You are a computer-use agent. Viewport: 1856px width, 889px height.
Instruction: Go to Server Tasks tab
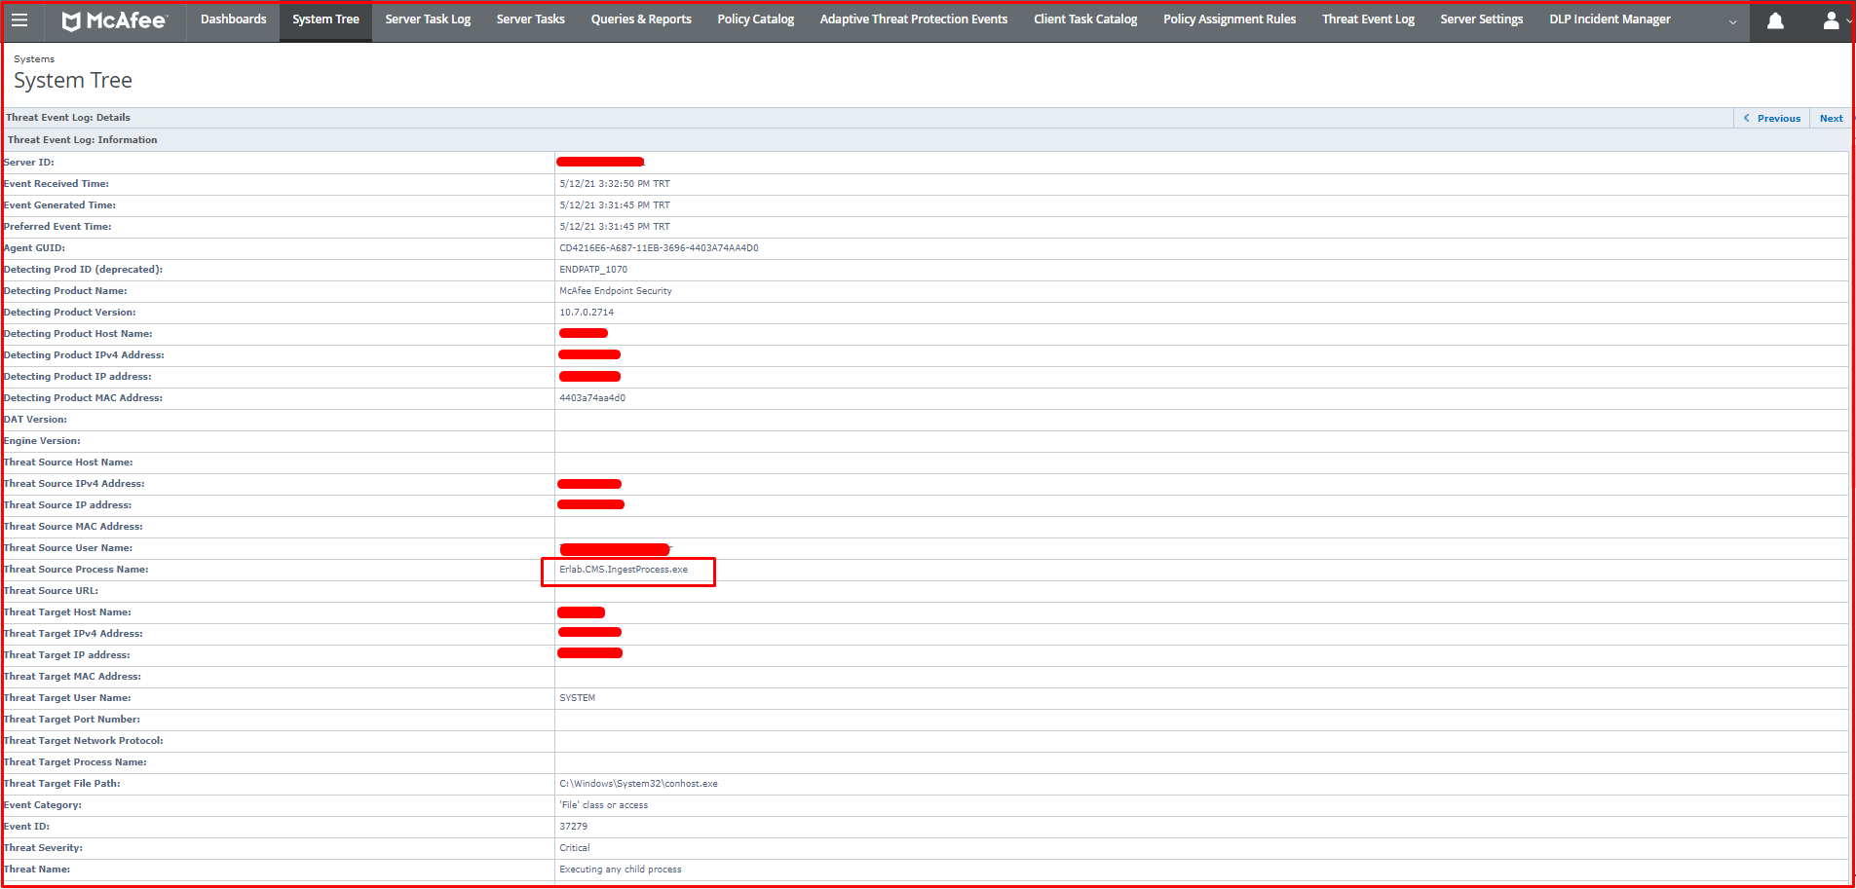coord(531,19)
